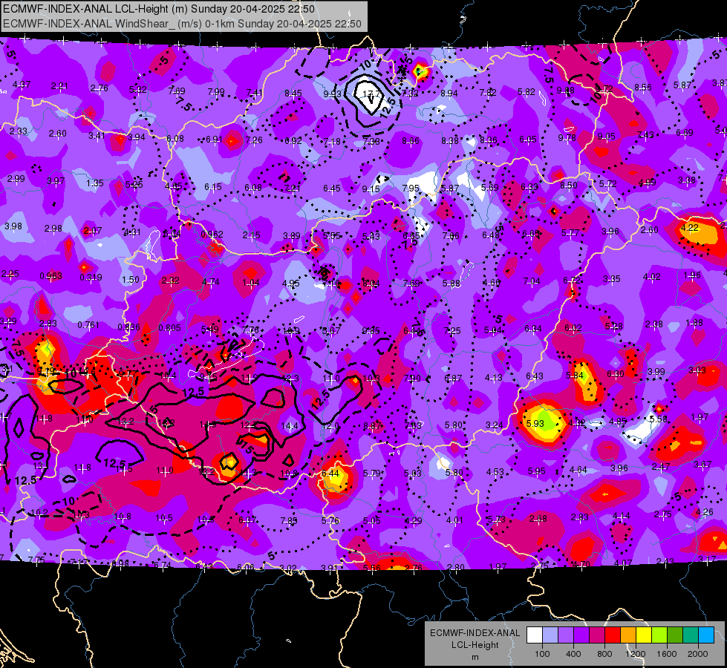Select the blue legend swatch above 2000
The height and width of the screenshot is (668, 727).
705,635
